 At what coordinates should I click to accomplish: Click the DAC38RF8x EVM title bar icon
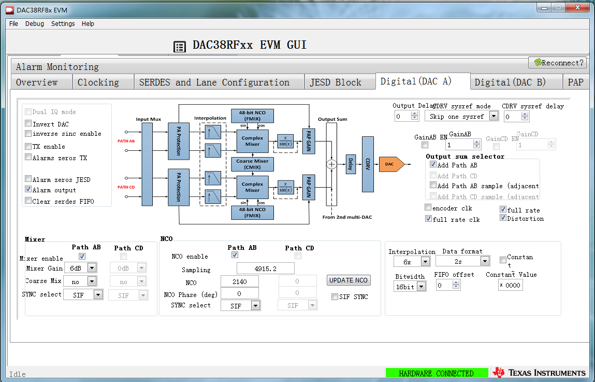[10, 10]
